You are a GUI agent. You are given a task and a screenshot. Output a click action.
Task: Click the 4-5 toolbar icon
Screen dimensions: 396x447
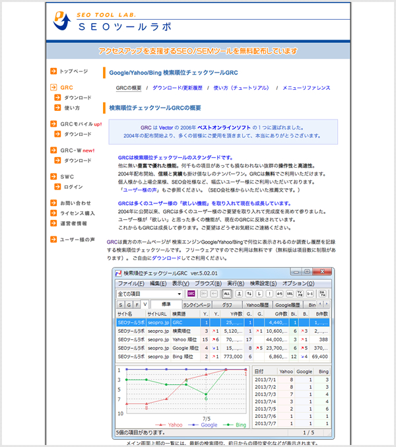pos(279,293)
